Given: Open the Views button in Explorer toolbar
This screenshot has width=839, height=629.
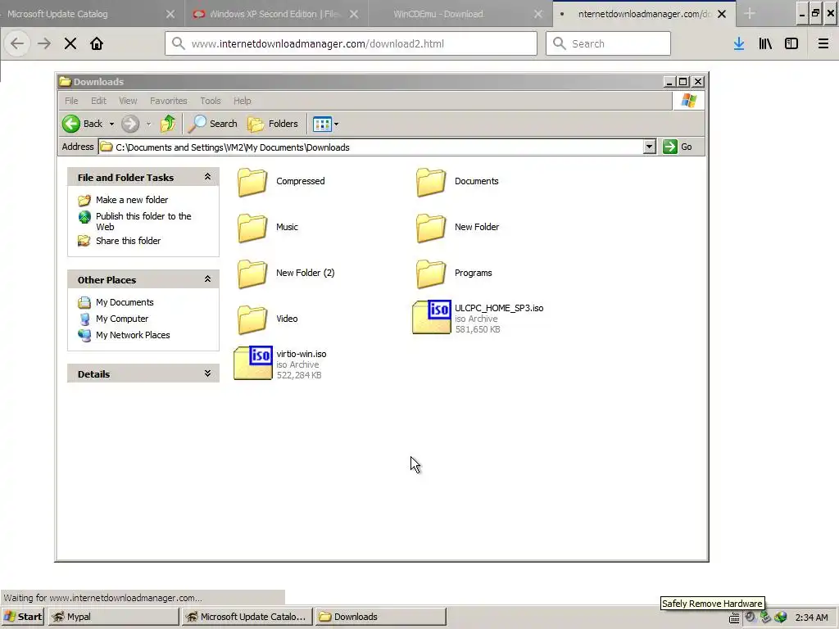Looking at the screenshot, I should 322,124.
